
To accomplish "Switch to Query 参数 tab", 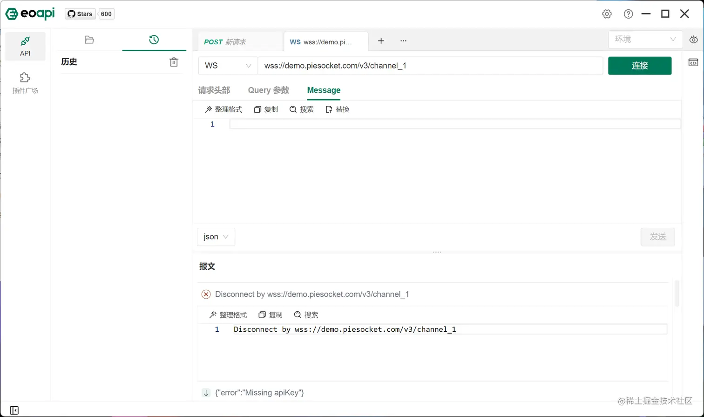I will [269, 90].
